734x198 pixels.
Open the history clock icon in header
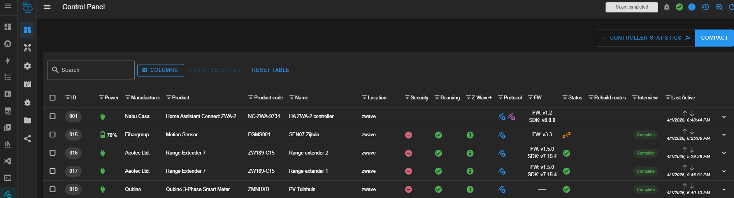click(705, 7)
